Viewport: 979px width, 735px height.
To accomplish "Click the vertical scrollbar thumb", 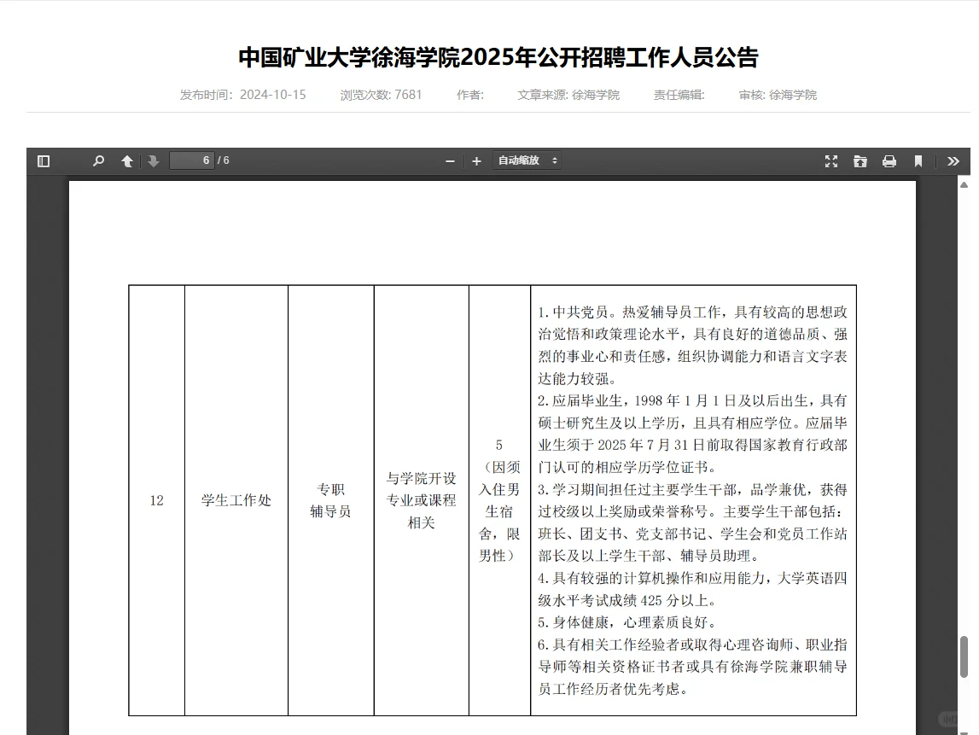I will [964, 656].
